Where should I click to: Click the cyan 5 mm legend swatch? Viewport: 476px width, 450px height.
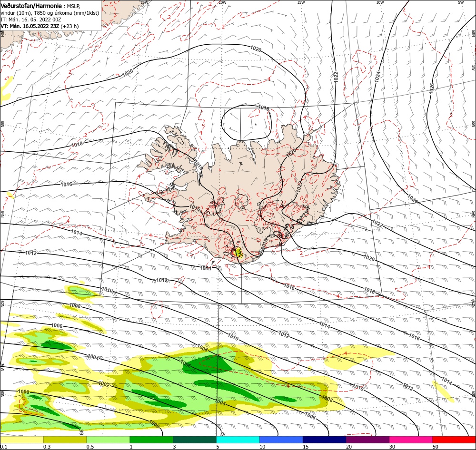[238, 440]
